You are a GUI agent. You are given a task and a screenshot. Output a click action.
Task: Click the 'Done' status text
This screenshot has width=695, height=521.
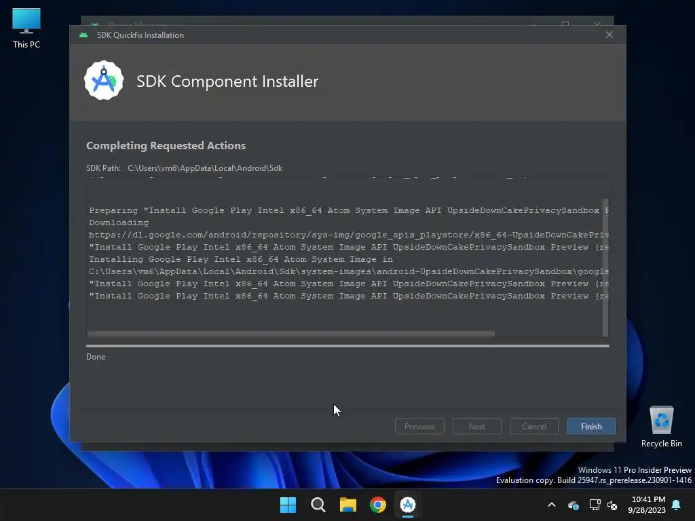click(96, 357)
